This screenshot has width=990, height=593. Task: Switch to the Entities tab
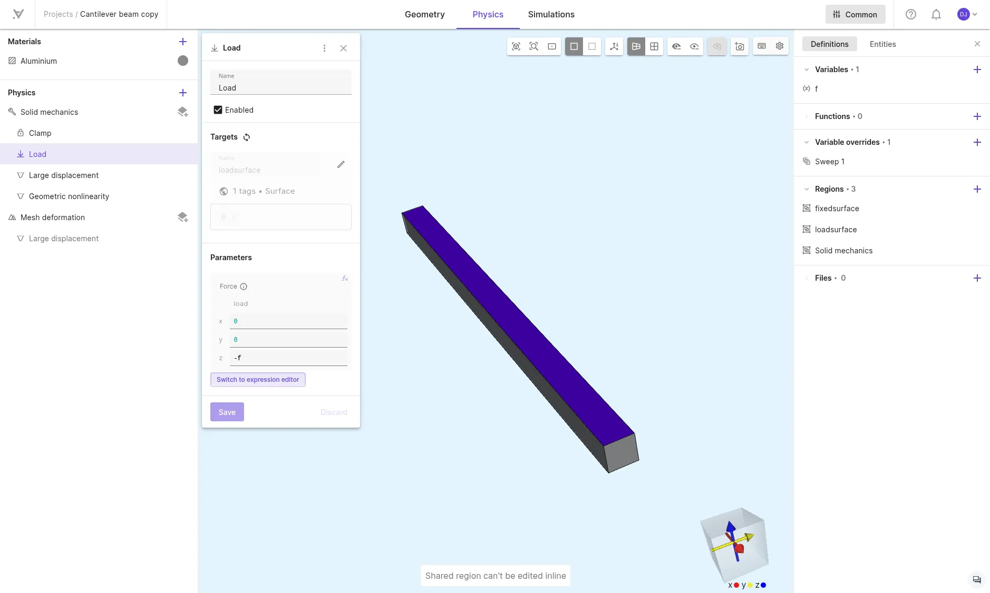883,44
